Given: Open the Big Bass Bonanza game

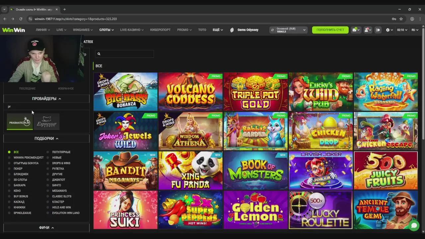Looking at the screenshot, I should [x=126, y=92].
